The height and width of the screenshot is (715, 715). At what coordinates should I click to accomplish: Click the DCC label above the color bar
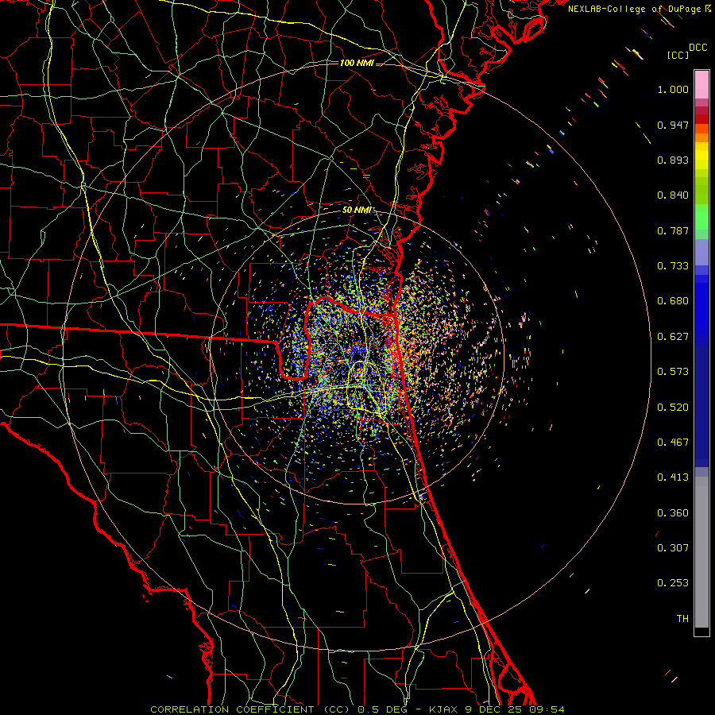[698, 47]
